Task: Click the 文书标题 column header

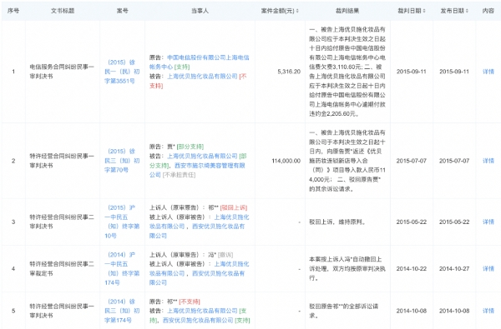Action: [x=63, y=11]
